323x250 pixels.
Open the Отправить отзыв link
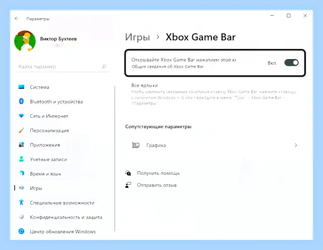pyautogui.click(x=157, y=185)
